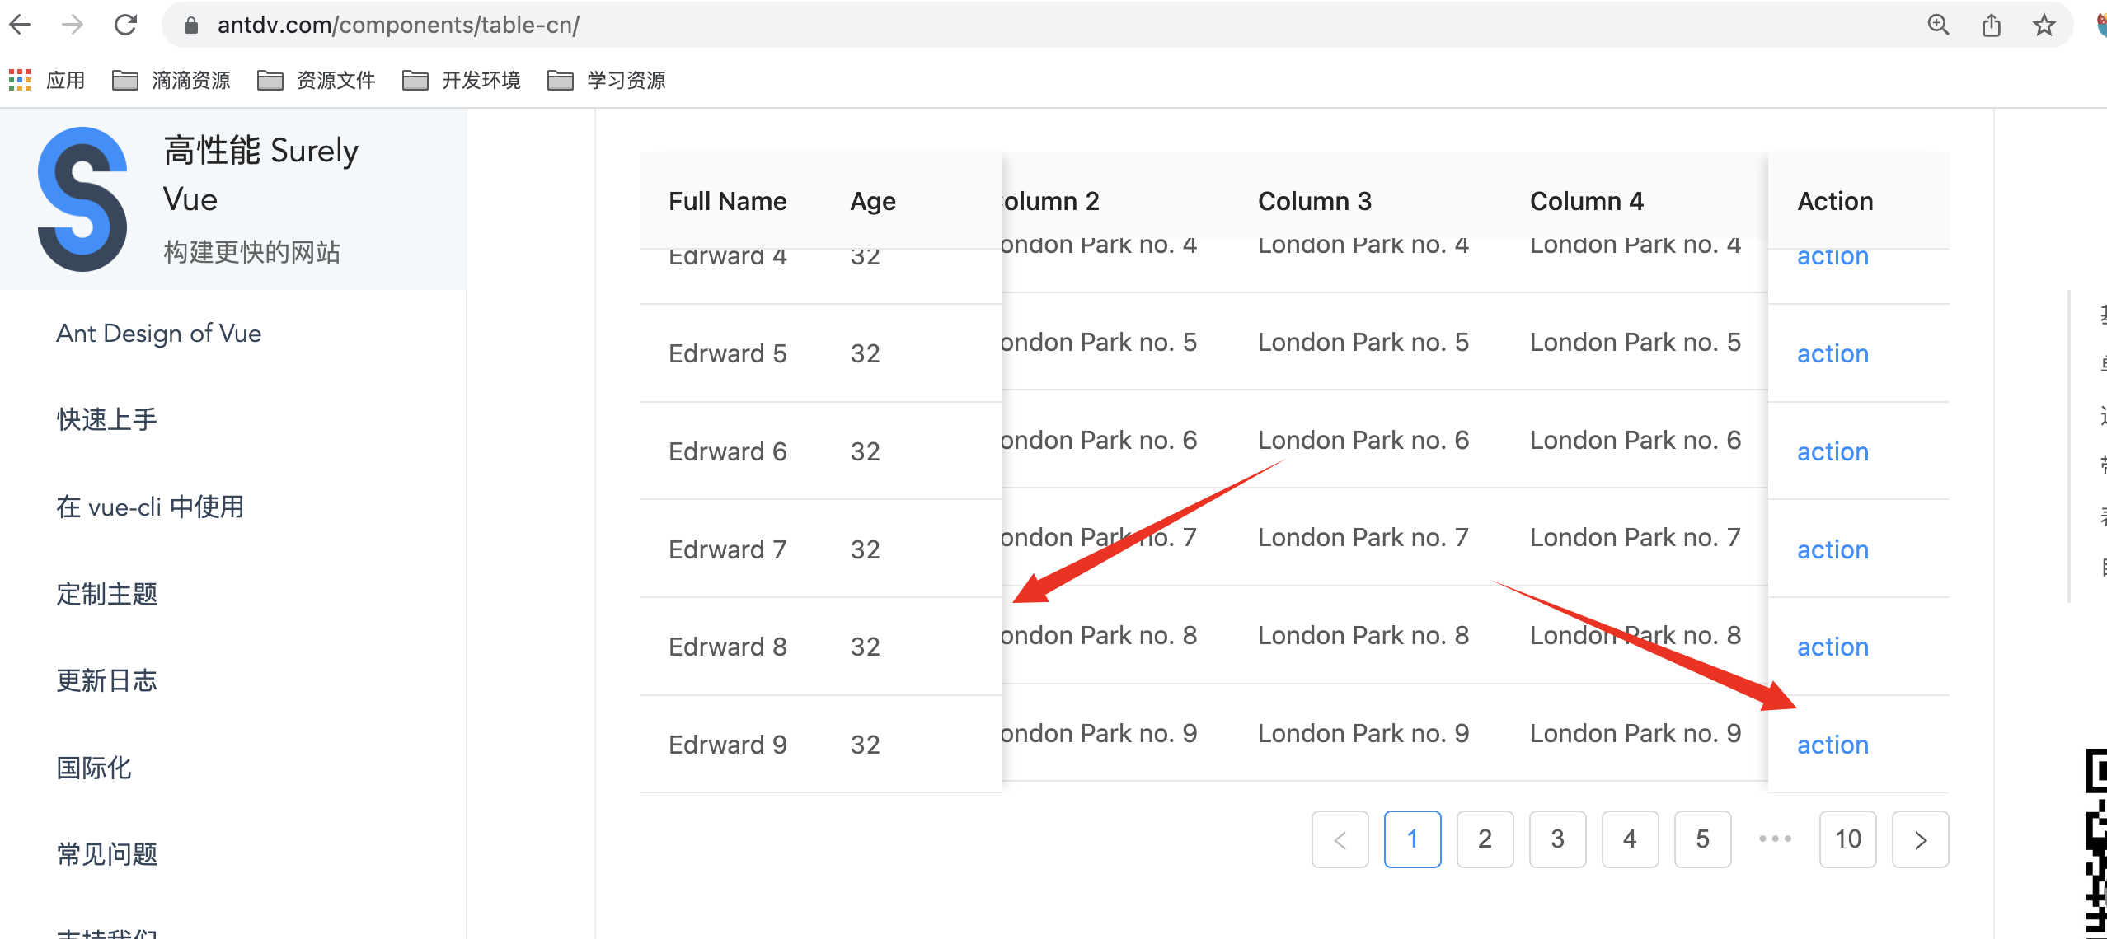The height and width of the screenshot is (939, 2107).
Task: Select 快速上手 in the sidebar
Action: 106,418
